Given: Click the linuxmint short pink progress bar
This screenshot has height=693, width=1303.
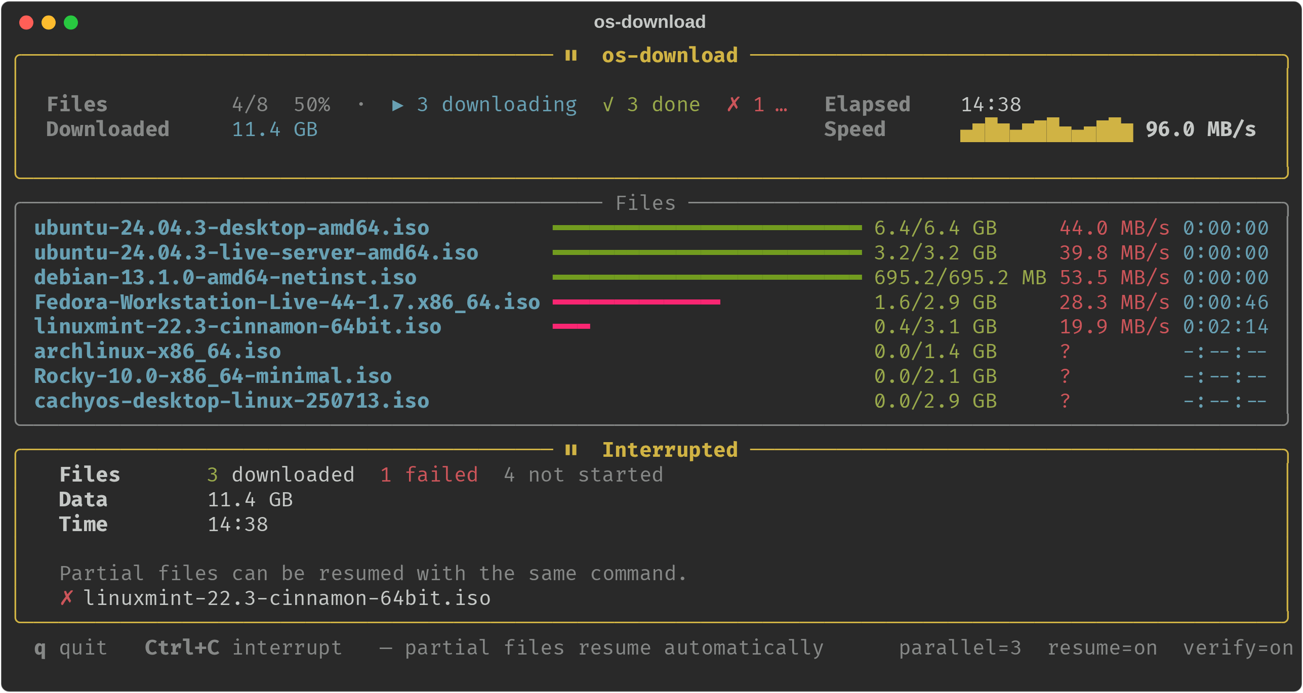Looking at the screenshot, I should click(571, 327).
